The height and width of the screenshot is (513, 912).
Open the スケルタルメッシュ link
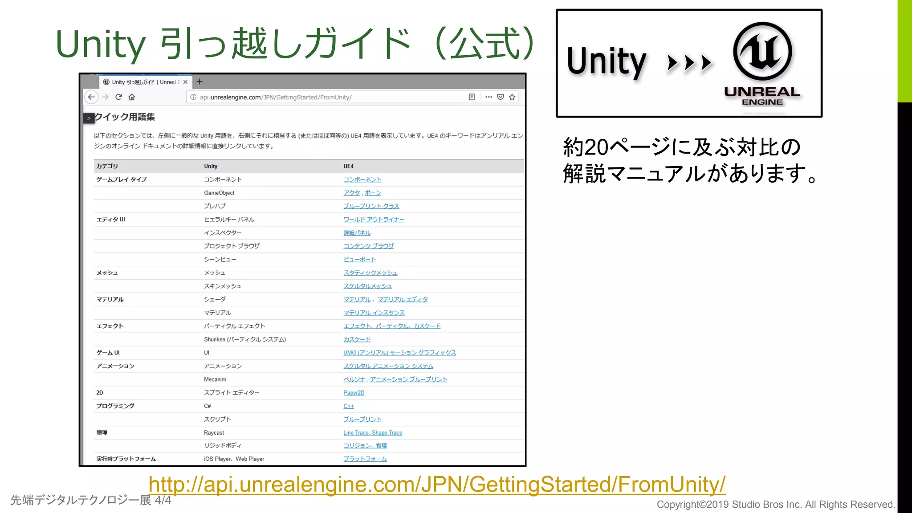click(367, 286)
